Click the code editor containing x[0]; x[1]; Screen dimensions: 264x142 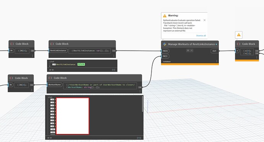point(247,52)
